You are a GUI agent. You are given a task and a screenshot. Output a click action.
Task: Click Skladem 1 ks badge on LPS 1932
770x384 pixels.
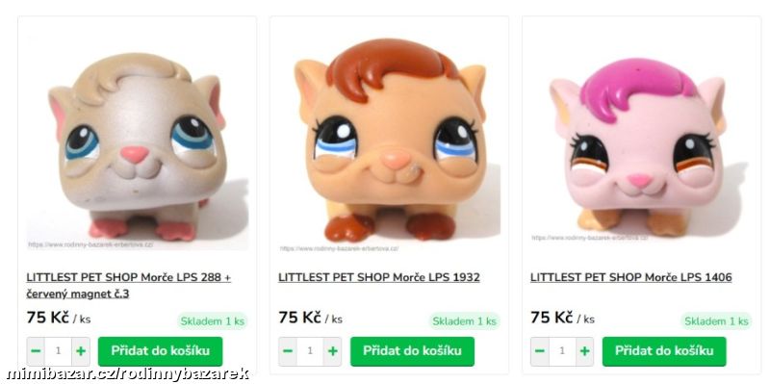(464, 321)
